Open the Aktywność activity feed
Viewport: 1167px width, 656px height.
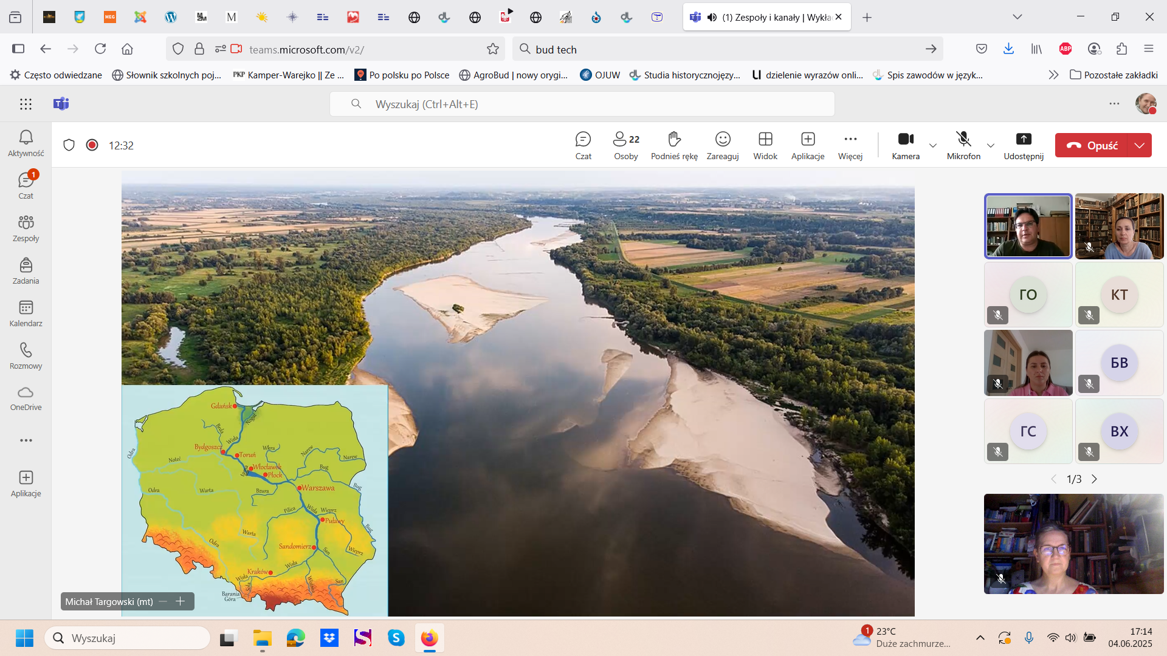click(26, 144)
